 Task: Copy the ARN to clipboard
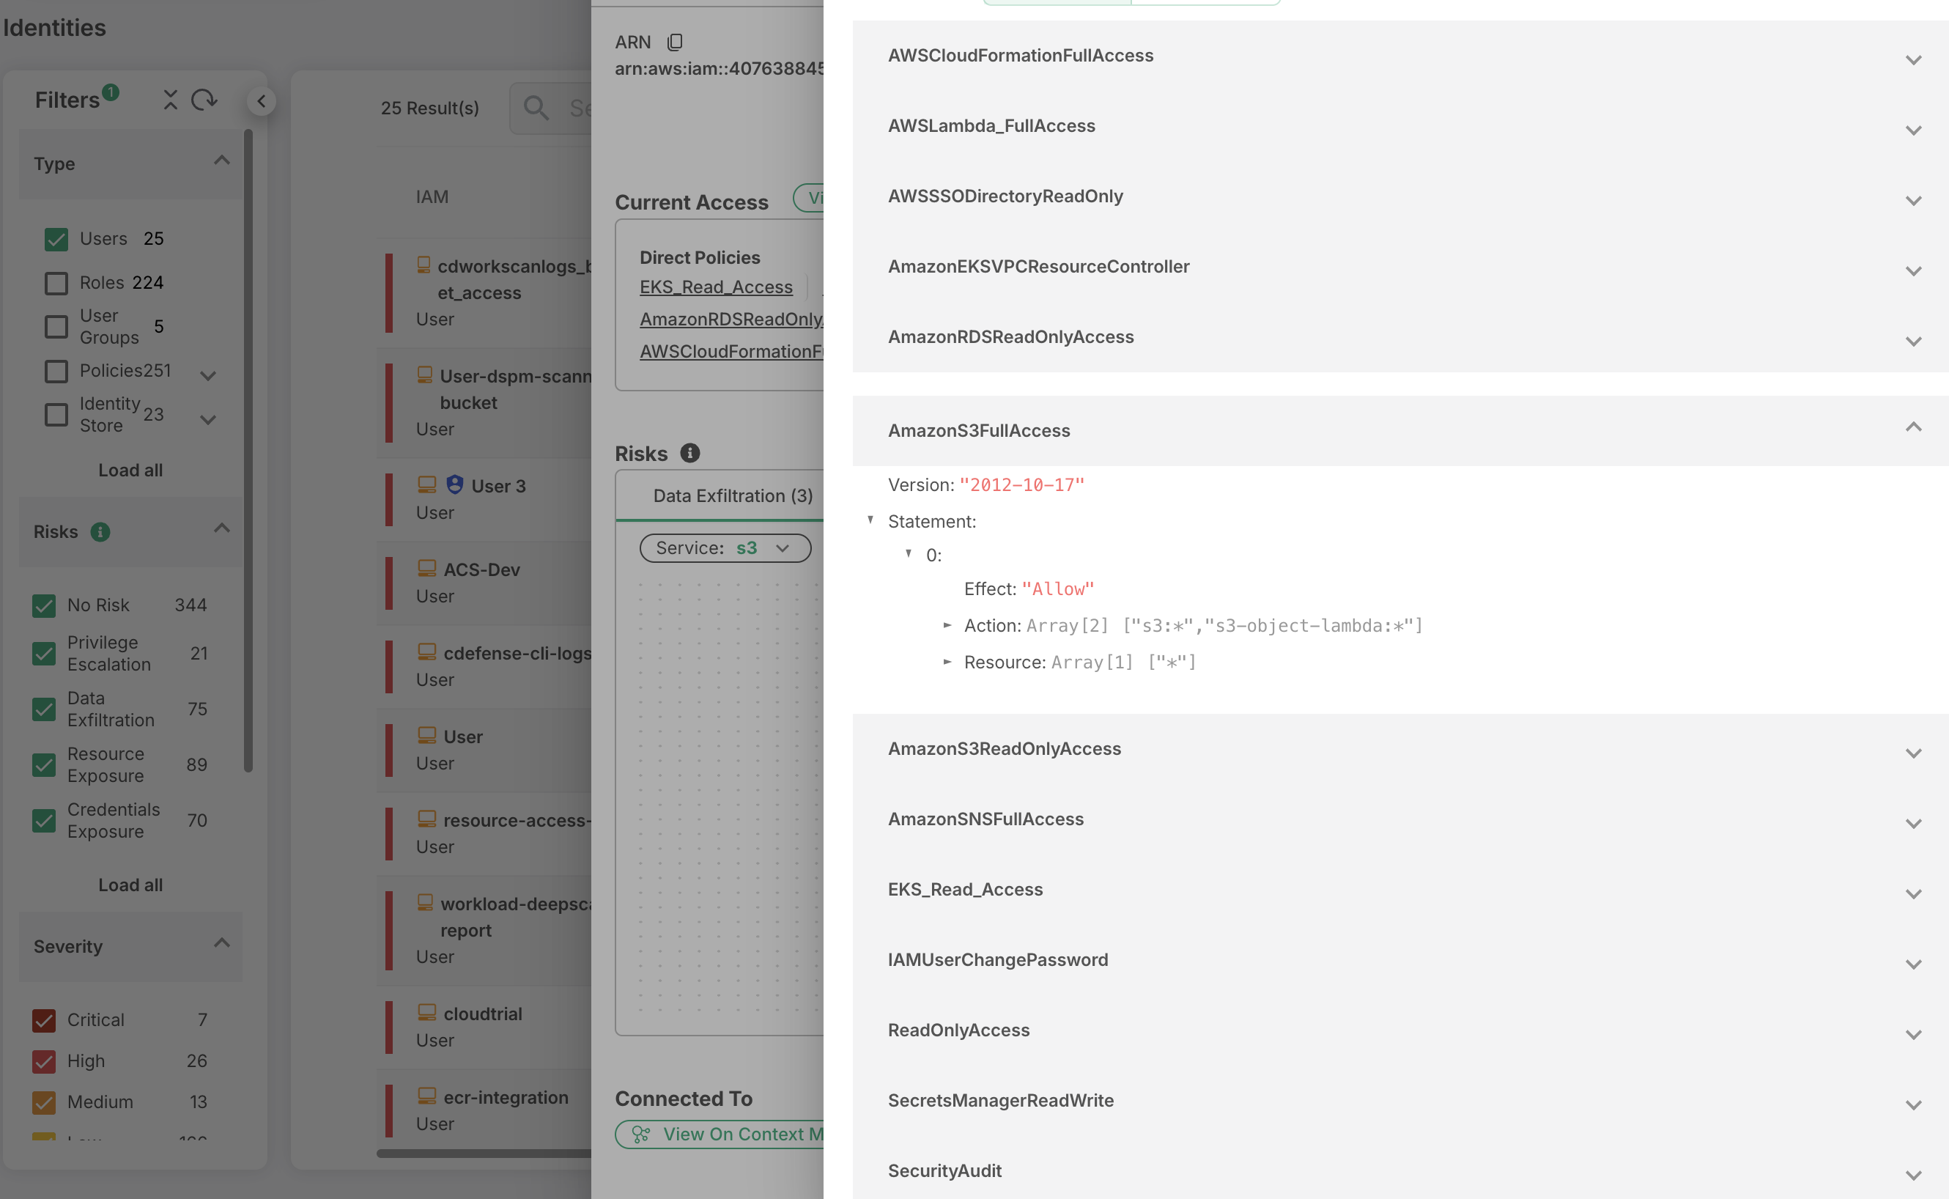(x=675, y=42)
